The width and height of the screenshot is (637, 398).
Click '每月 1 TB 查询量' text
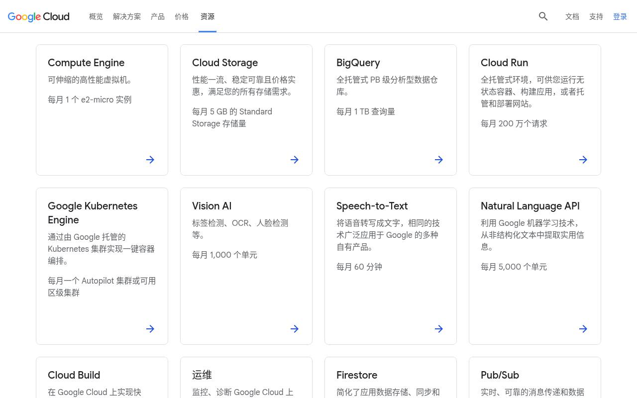(366, 111)
